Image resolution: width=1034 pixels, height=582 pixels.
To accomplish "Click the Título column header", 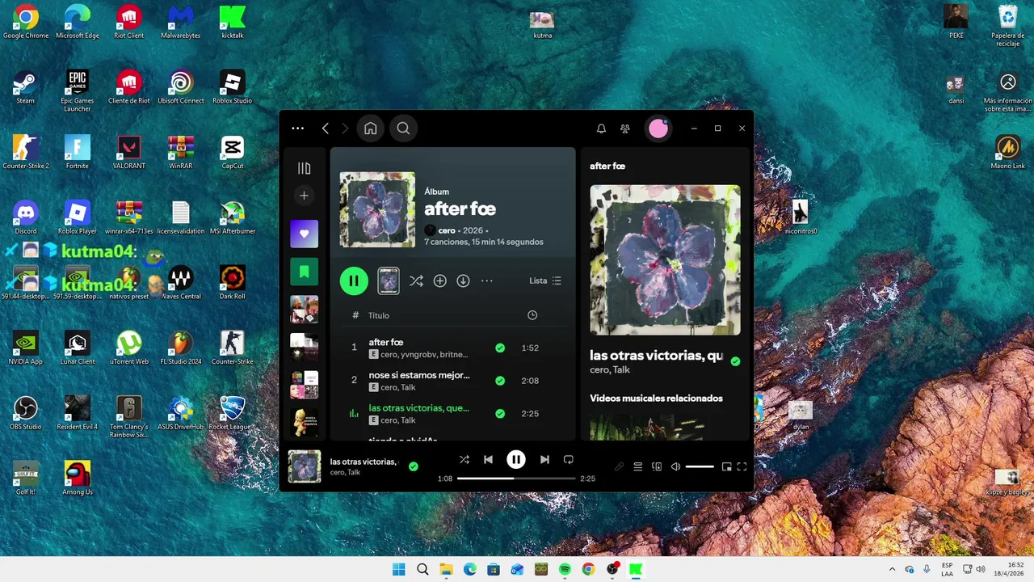I will pyautogui.click(x=379, y=315).
